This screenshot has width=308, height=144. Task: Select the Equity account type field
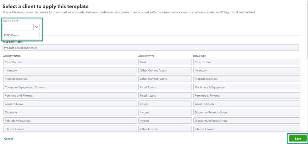click(165, 104)
